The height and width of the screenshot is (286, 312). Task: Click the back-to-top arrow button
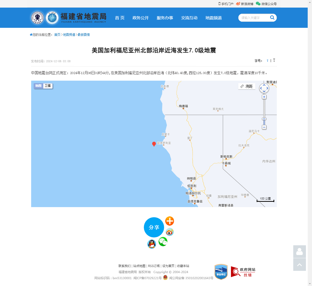tap(299, 265)
